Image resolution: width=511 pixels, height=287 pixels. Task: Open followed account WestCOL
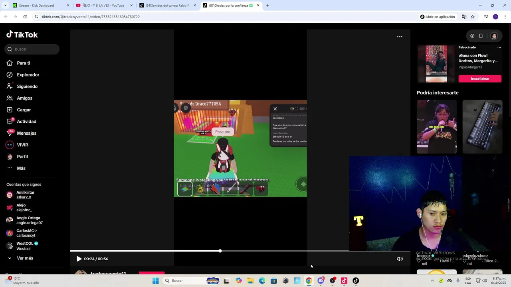22,246
